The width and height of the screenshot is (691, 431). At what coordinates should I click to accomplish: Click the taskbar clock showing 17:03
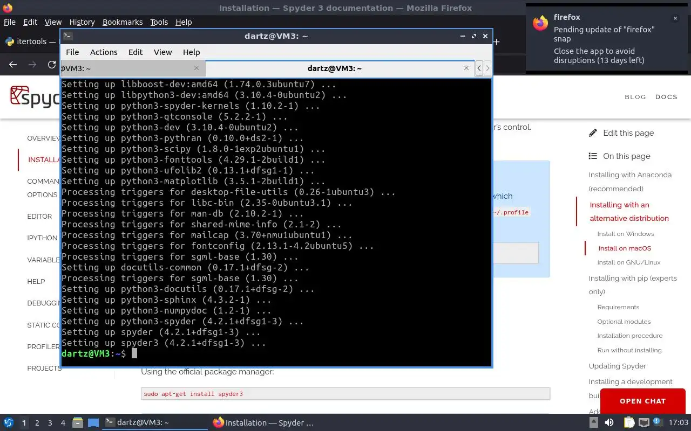(x=679, y=423)
